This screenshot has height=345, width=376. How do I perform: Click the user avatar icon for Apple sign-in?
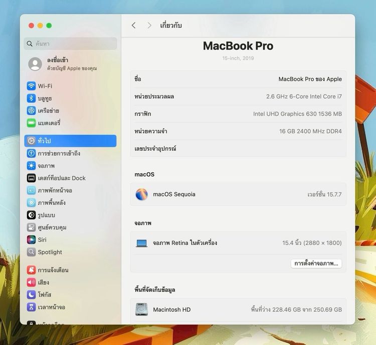pyautogui.click(x=35, y=64)
